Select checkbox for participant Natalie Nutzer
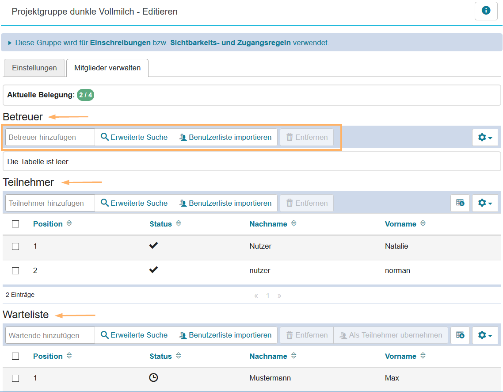 tap(15, 246)
